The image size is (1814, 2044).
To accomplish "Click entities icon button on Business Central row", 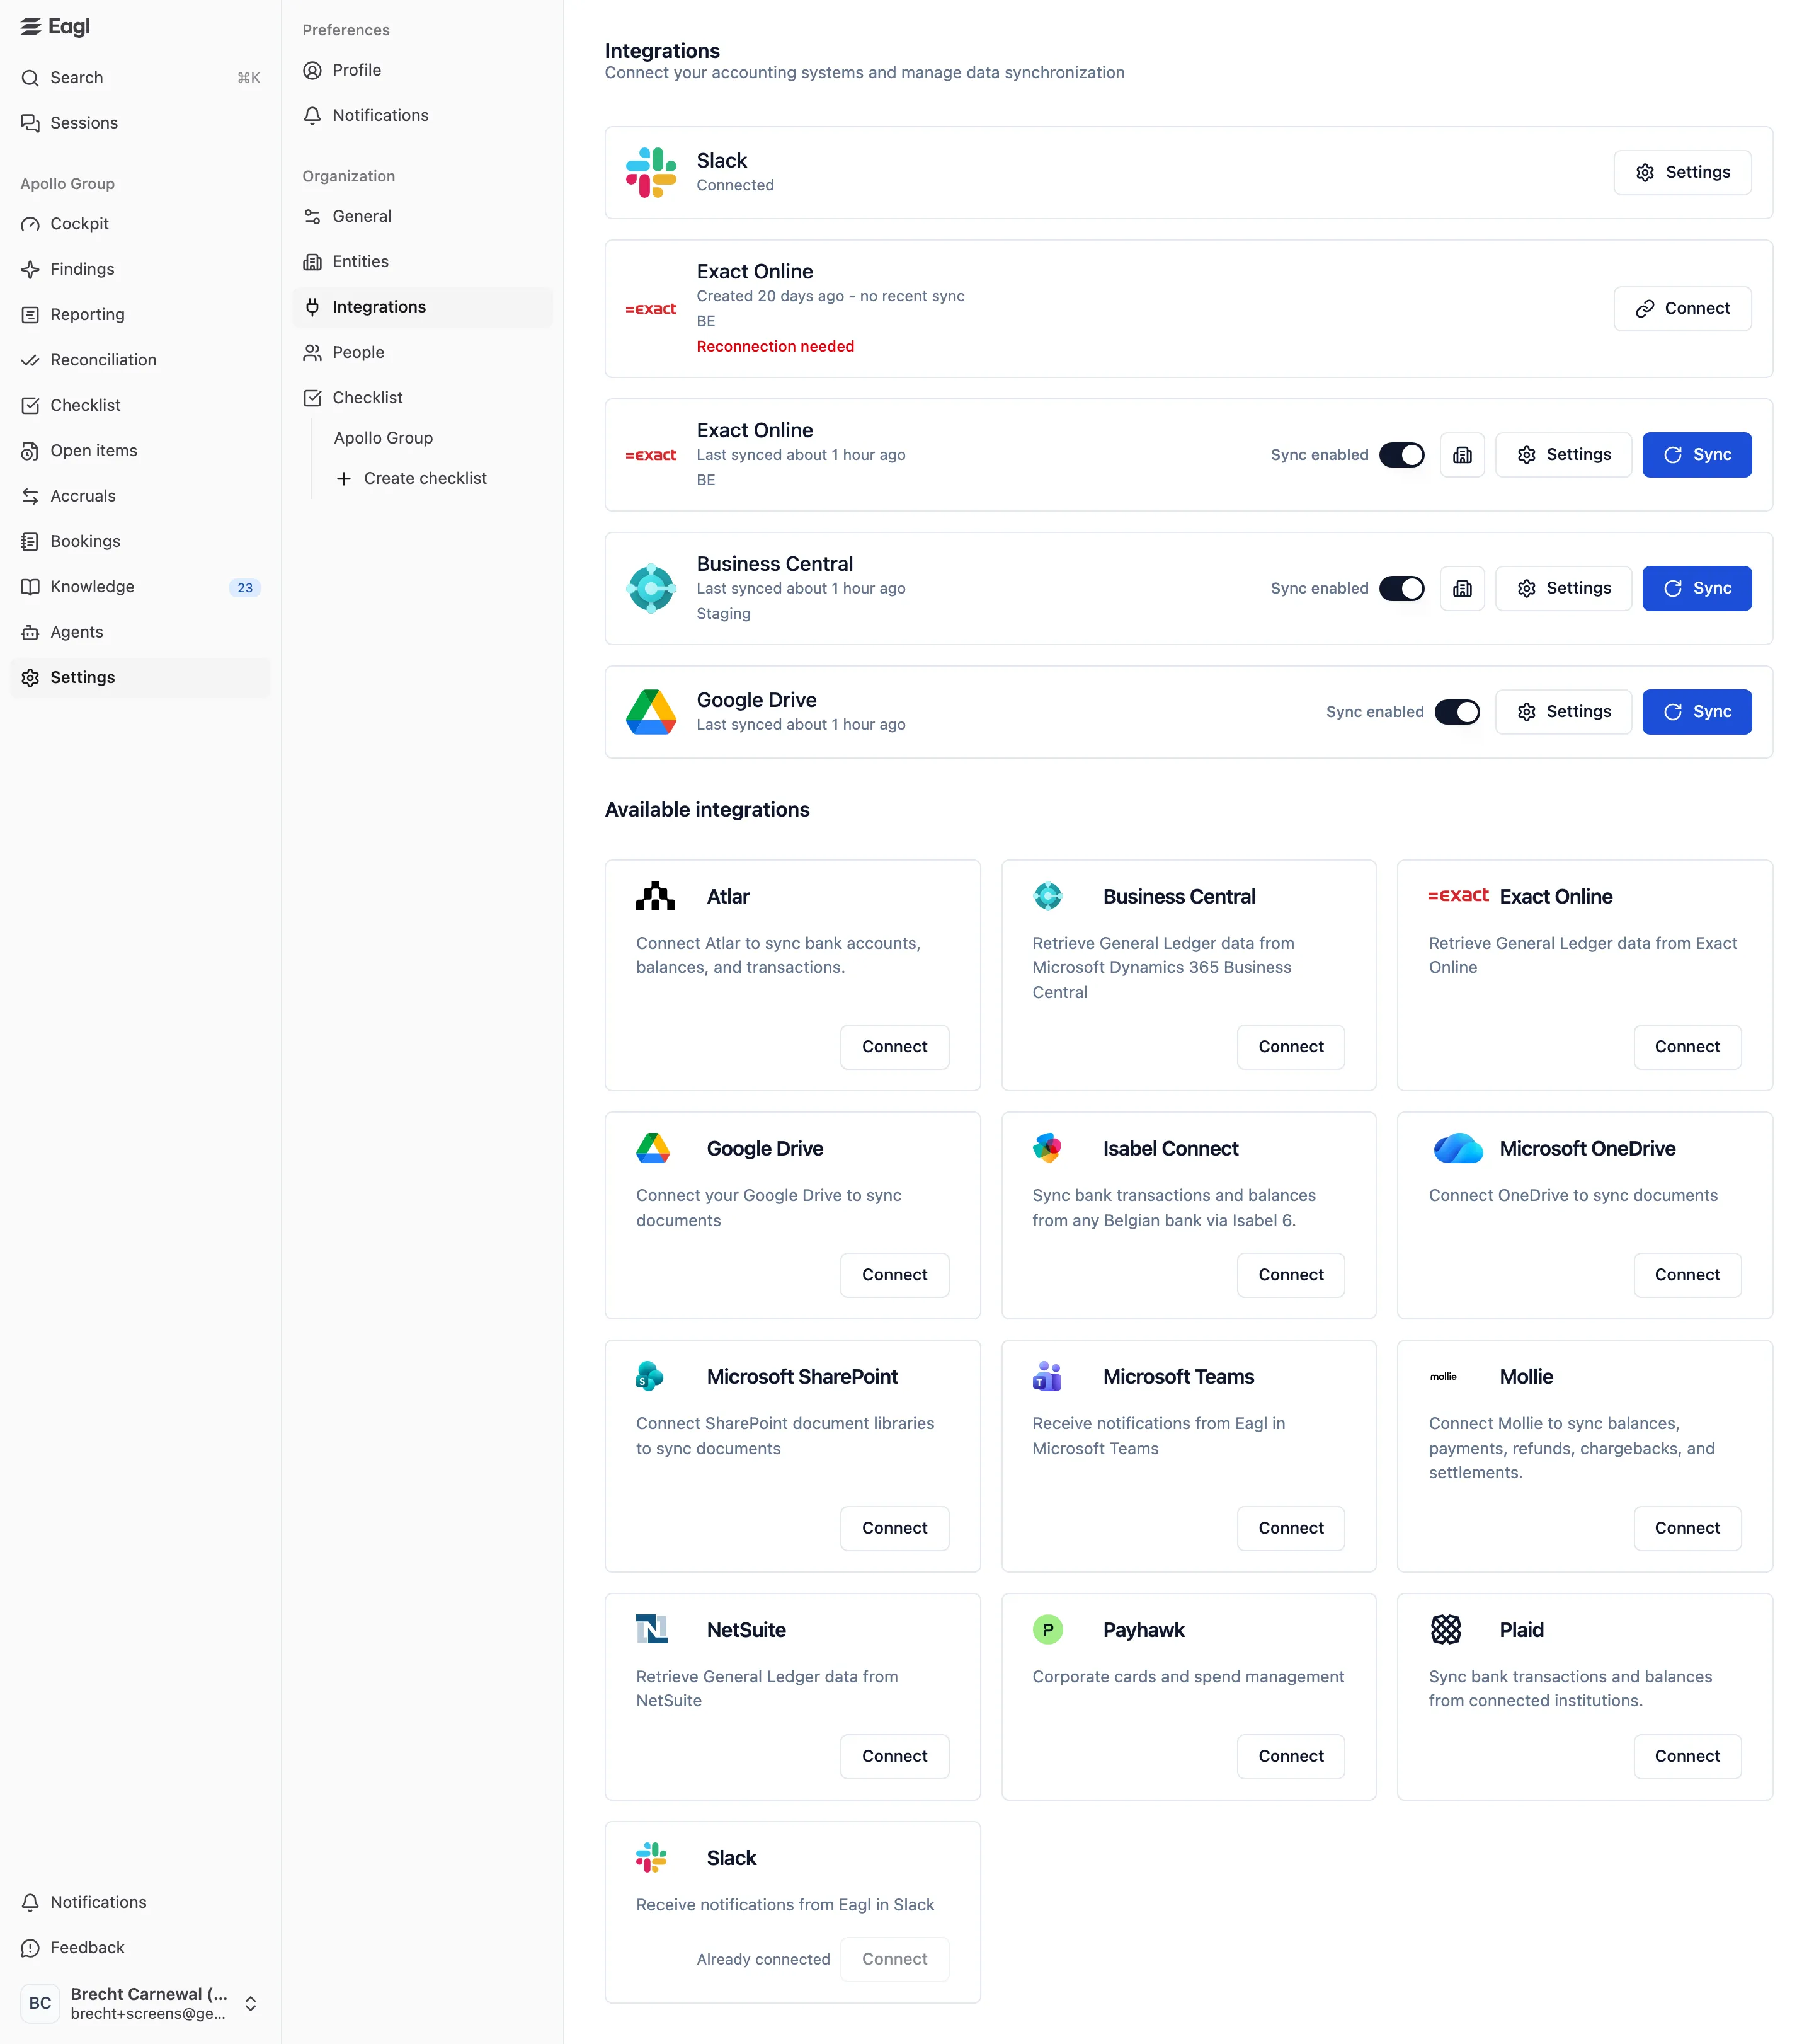I will 1462,589.
